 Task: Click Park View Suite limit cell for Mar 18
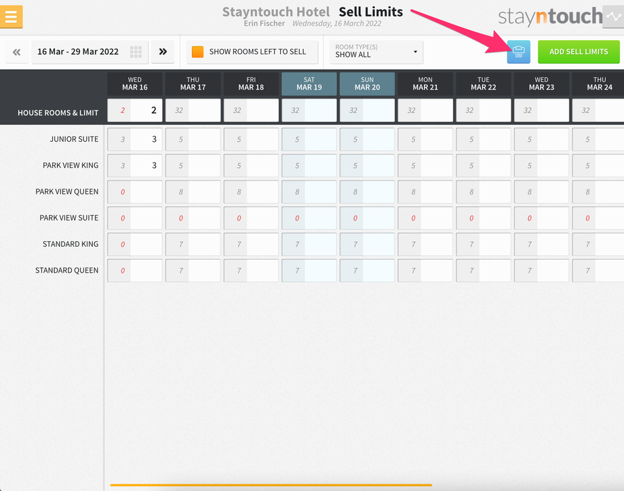pos(262,218)
